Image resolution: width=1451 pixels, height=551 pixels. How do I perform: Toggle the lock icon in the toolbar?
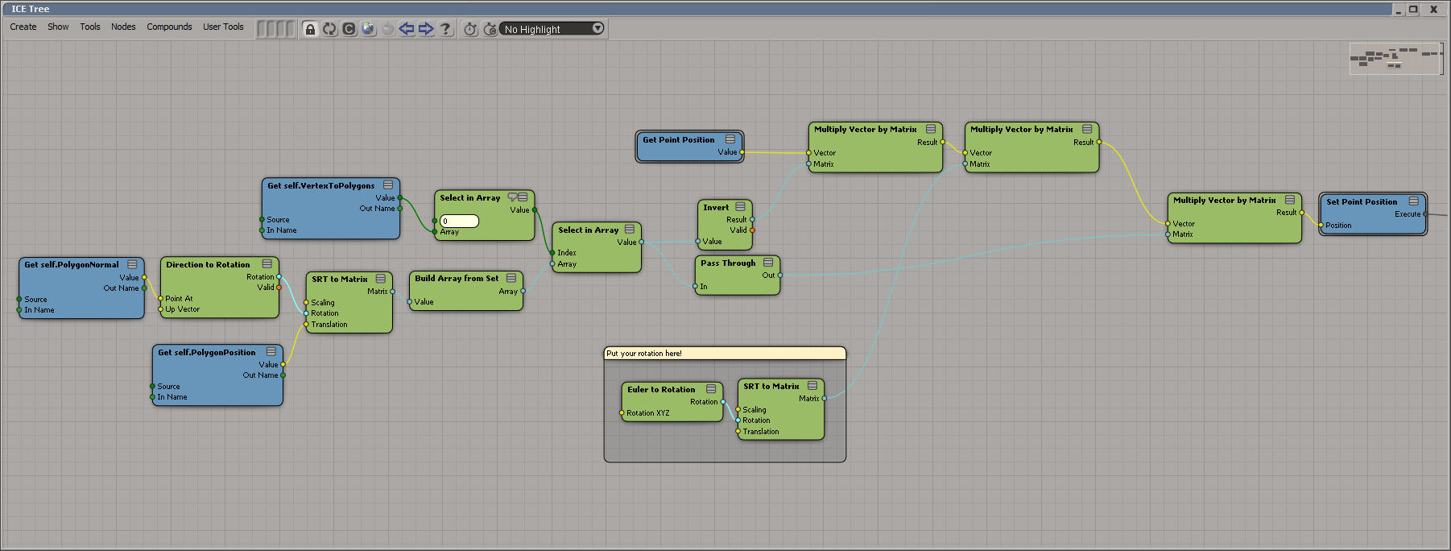310,29
